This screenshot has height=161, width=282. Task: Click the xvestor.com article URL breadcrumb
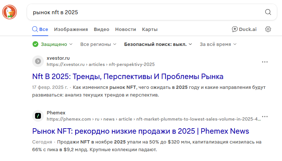(100, 64)
